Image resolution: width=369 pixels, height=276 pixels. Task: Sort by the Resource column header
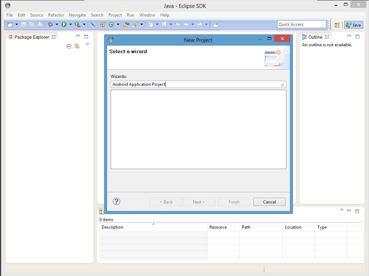pos(223,227)
